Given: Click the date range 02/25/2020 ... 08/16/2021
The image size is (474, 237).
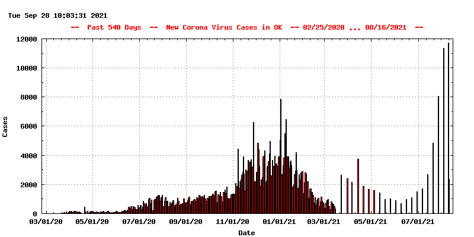Looking at the screenshot, I should pyautogui.click(x=354, y=27).
